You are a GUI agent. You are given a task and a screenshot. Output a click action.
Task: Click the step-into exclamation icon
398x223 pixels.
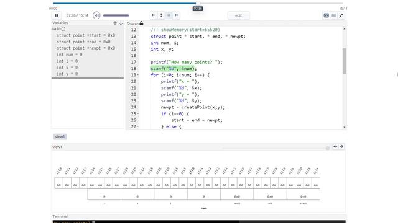161,15
